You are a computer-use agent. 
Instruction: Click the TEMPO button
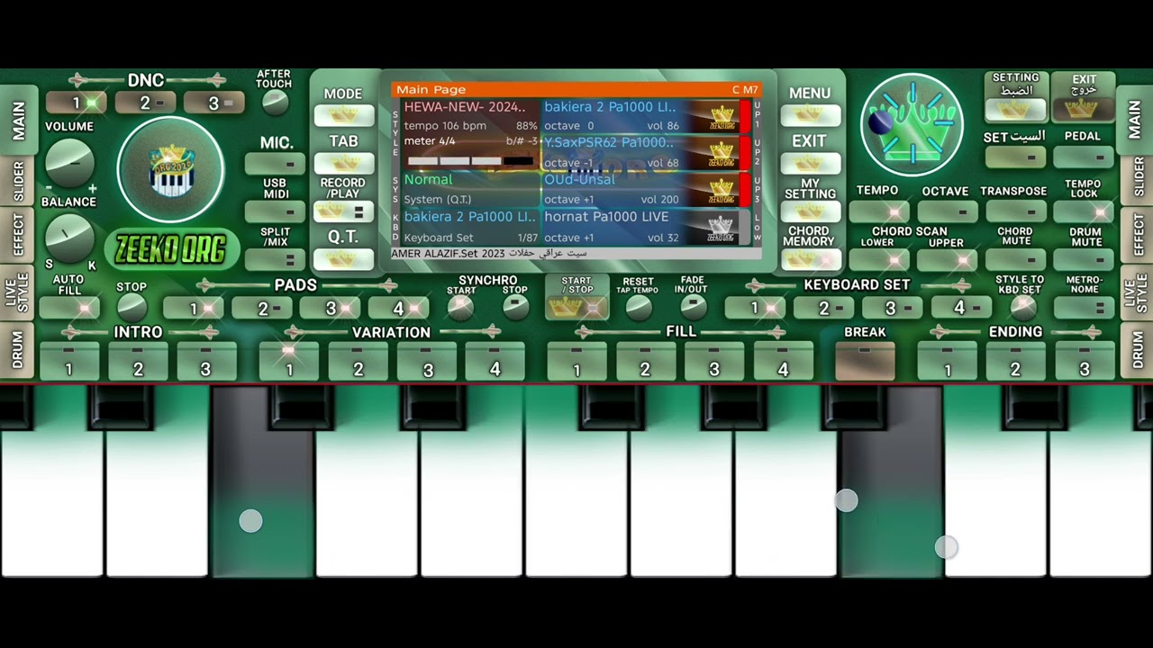coord(878,211)
